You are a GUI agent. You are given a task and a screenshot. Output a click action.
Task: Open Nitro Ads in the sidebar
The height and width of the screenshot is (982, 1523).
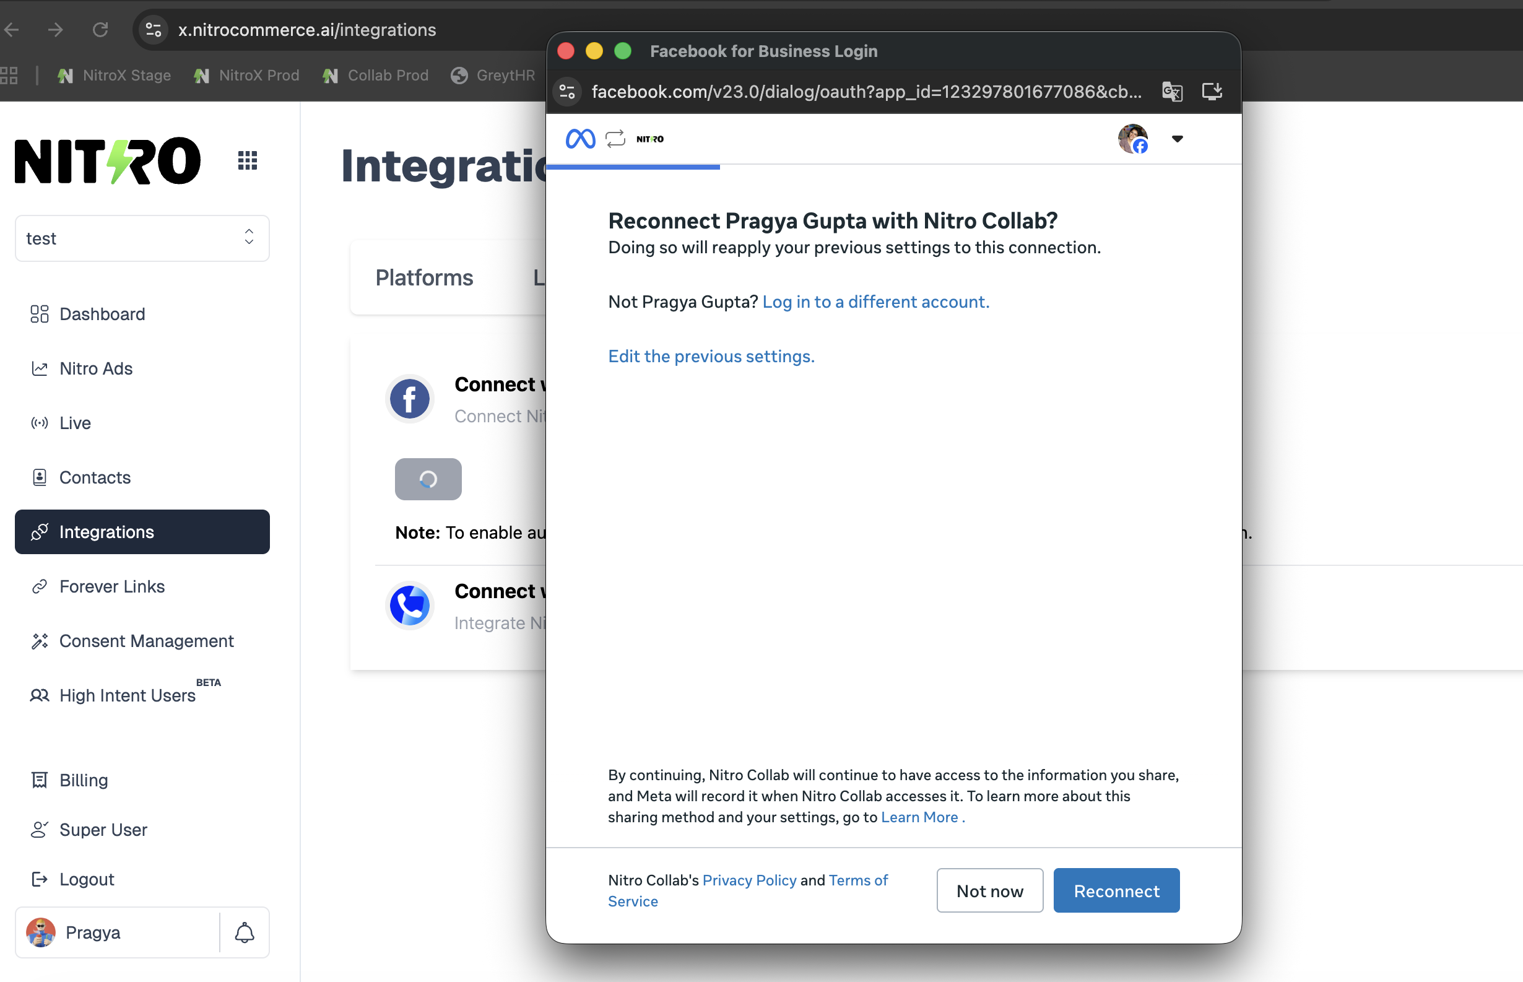[x=142, y=368]
